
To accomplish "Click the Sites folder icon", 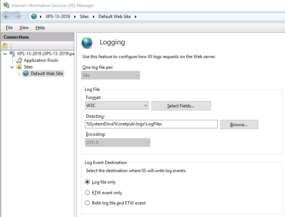I will tap(19, 67).
